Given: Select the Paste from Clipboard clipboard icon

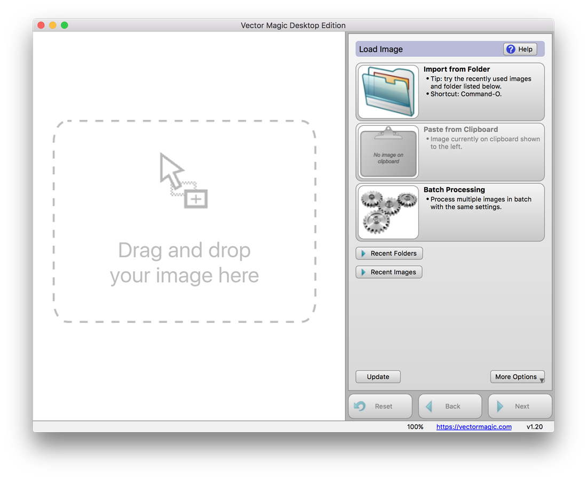Looking at the screenshot, I should click(388, 152).
